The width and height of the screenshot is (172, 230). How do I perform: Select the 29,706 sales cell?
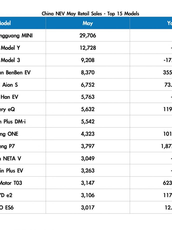pos(88,35)
